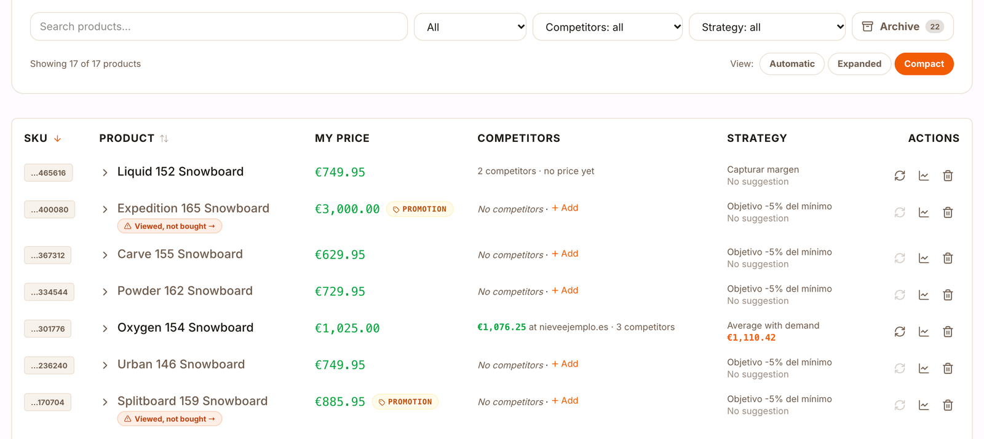This screenshot has width=984, height=439.
Task: Add competitor for Powder 162 Snowboard
Action: coord(565,290)
